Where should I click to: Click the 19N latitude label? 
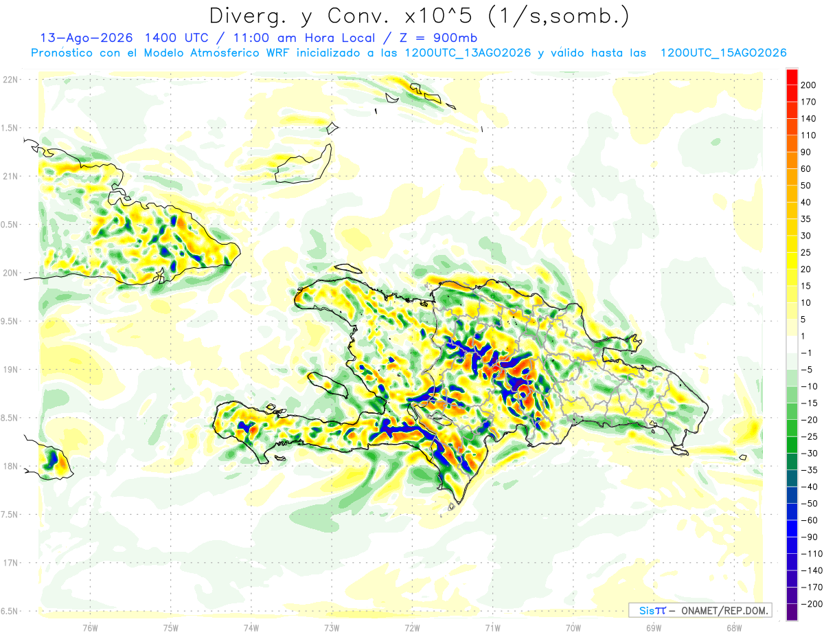[10, 369]
